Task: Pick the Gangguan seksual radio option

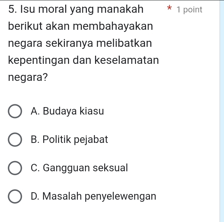Action: (15, 168)
